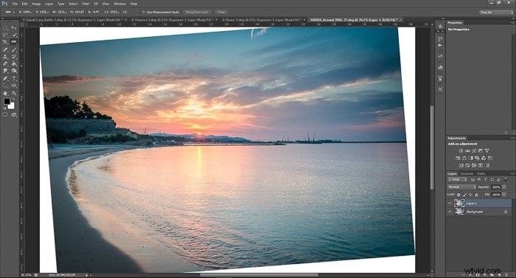Open the Layers panel flyout menu
516x278 pixels.
click(x=513, y=173)
